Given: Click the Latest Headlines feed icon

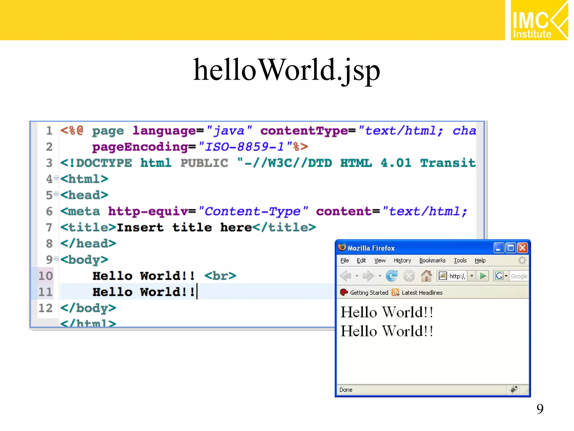Looking at the screenshot, I should 395,292.
